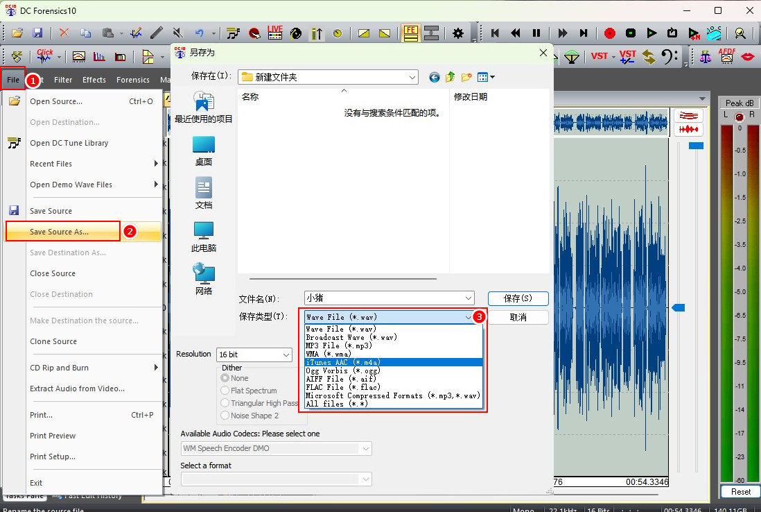The width and height of the screenshot is (761, 512).
Task: Select the None dither radio button
Action: [227, 378]
